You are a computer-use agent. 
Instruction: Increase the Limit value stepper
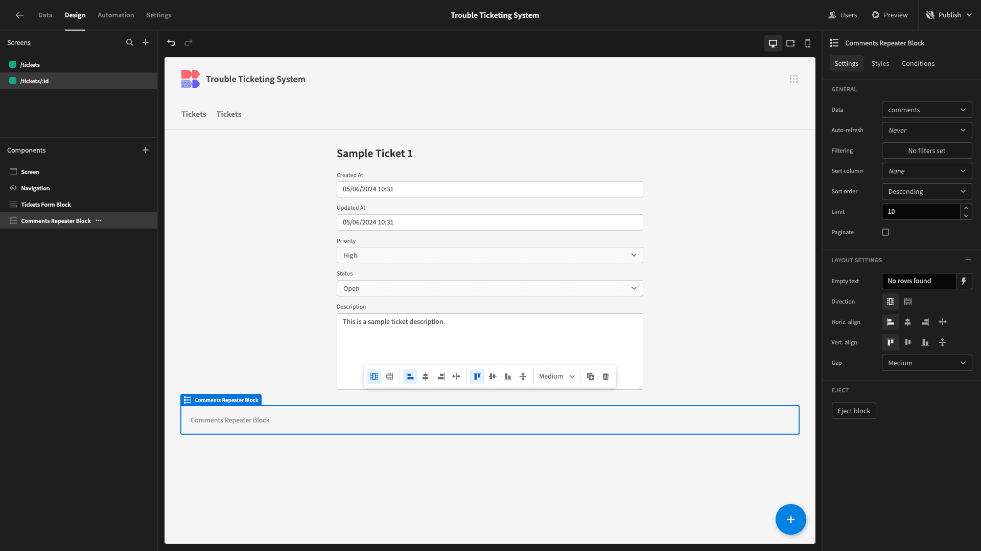click(x=966, y=208)
